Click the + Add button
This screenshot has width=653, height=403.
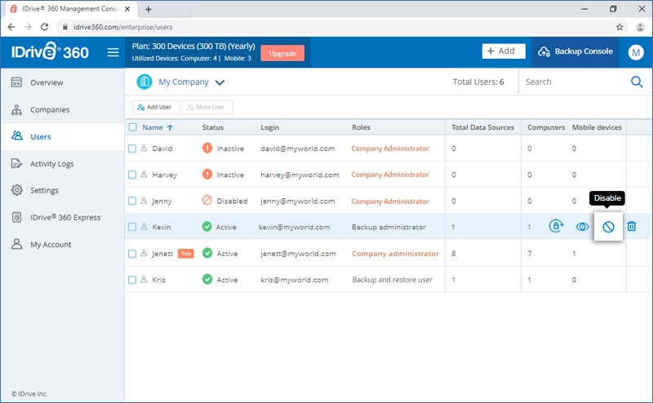504,51
